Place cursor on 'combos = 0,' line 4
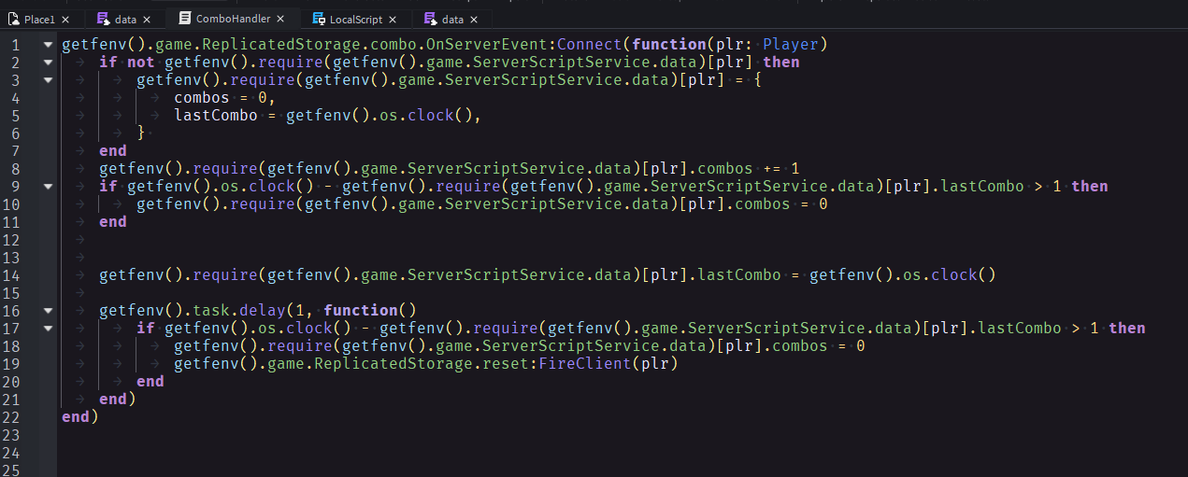The height and width of the screenshot is (477, 1188). pos(224,97)
